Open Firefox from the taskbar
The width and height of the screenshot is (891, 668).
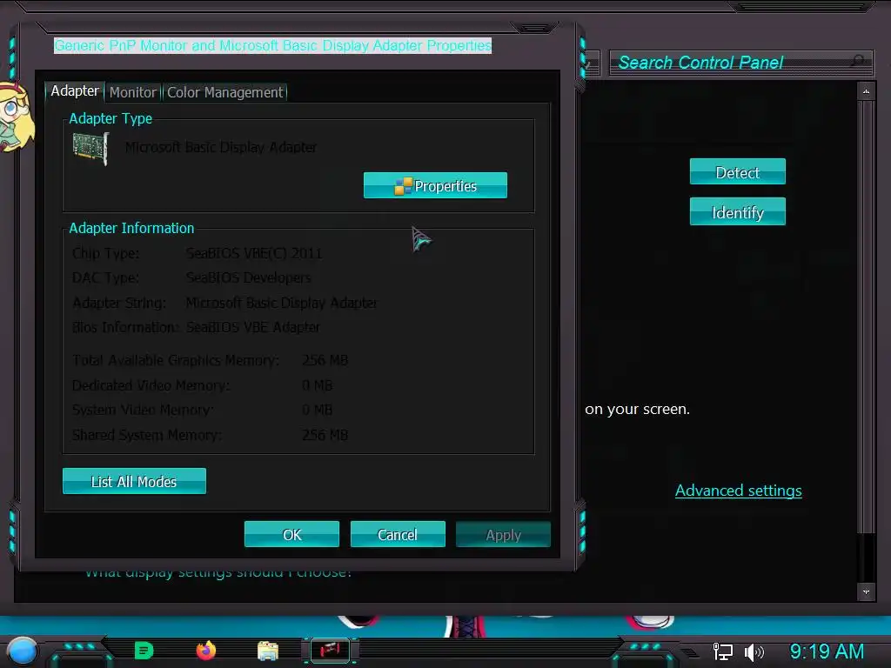(x=205, y=651)
